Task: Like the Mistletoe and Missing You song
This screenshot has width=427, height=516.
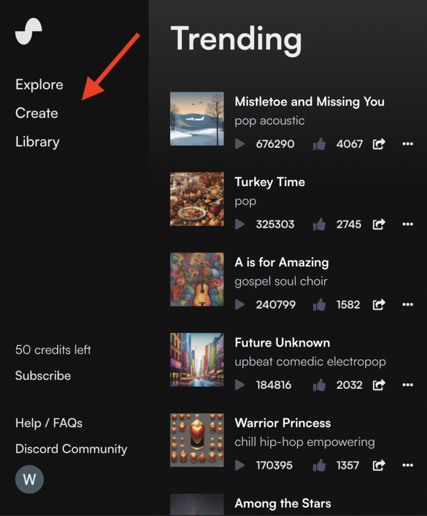Action: (x=319, y=144)
